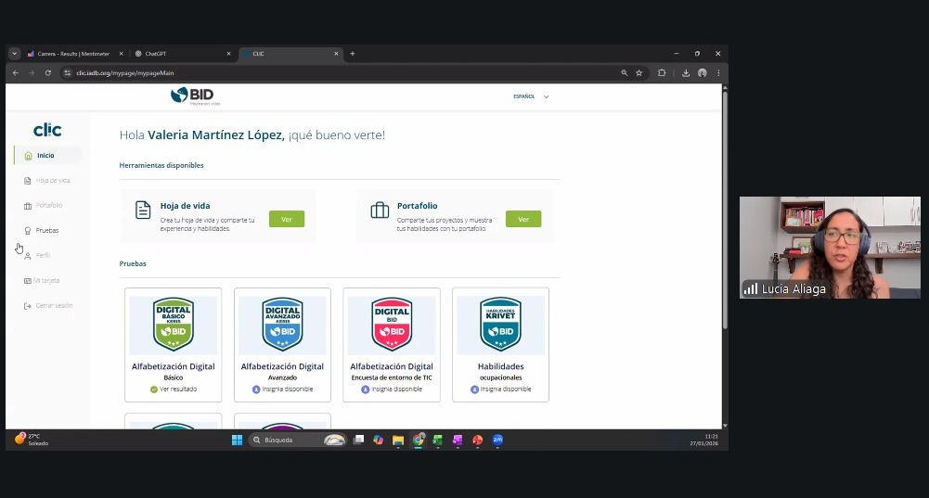Screen dimensions: 929x498
Task: Switch to the ChatGPT browser tab
Action: click(176, 54)
